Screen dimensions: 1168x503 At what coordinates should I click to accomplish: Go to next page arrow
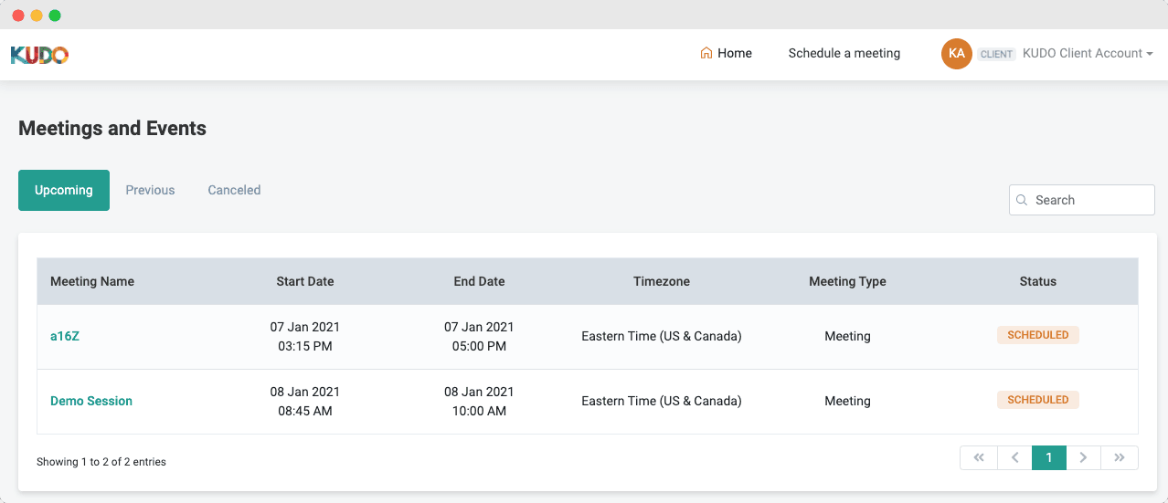[1084, 457]
